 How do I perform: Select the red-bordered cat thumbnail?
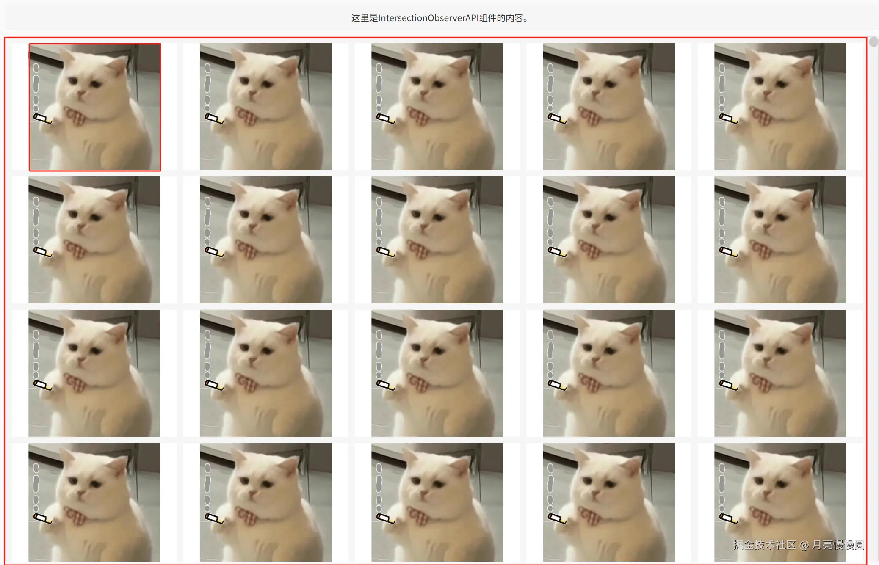[95, 107]
